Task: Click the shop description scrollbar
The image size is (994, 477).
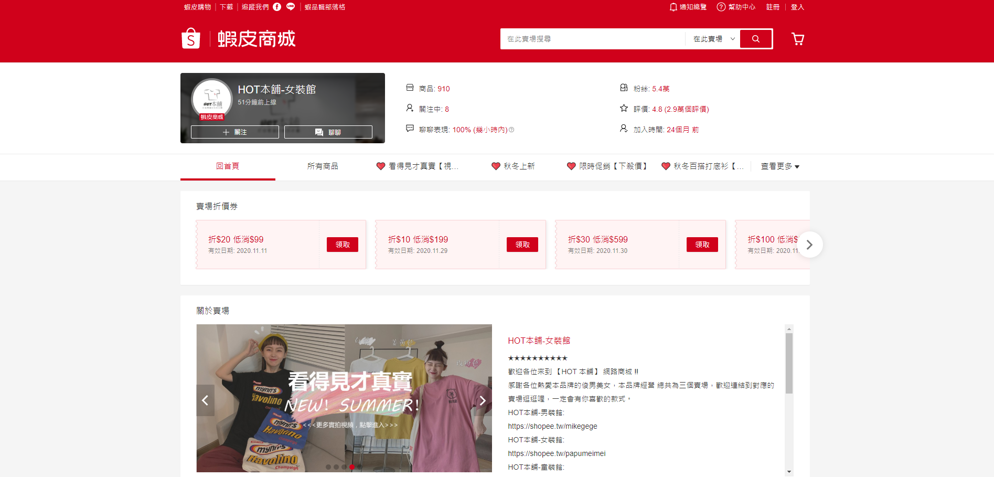Action: coord(789,362)
